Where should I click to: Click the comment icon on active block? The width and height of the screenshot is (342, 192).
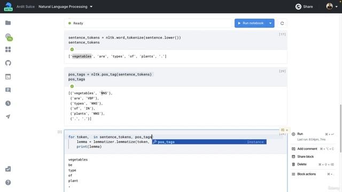(283, 130)
